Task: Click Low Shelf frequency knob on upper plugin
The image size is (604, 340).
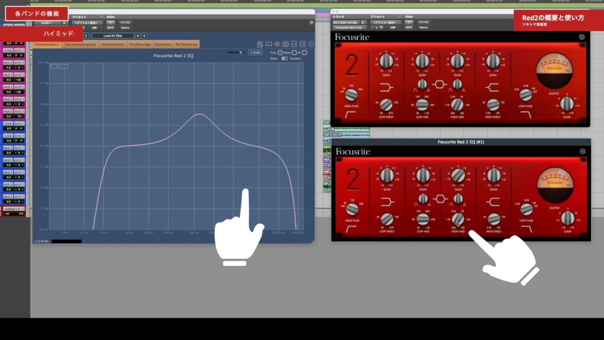Action: click(386, 104)
